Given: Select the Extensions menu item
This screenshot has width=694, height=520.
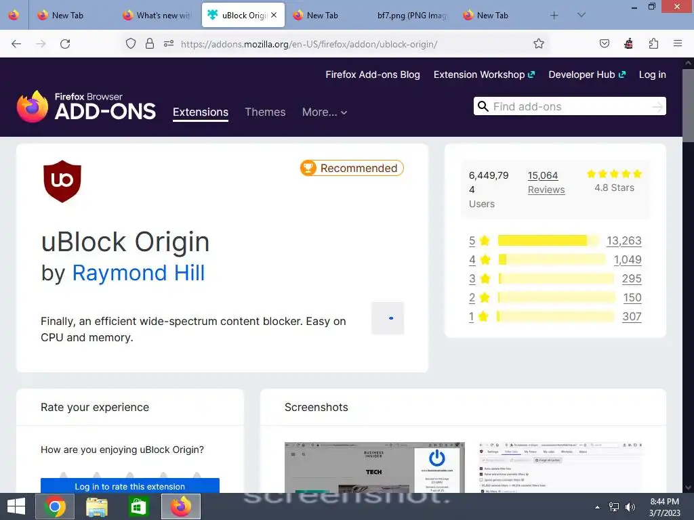Looking at the screenshot, I should [201, 112].
